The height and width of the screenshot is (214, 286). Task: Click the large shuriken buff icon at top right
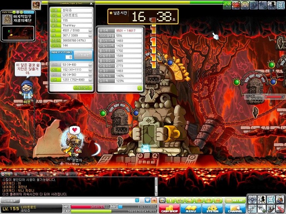pyautogui.click(x=281, y=5)
